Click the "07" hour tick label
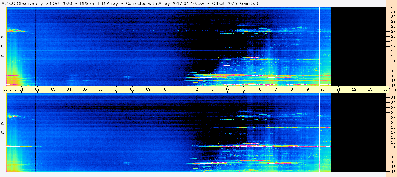The image size is (397, 177). pyautogui.click(x=116, y=89)
